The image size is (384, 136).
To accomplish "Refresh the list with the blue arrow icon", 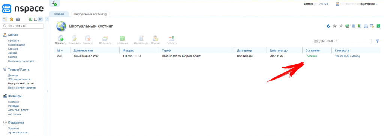I will (328, 26).
